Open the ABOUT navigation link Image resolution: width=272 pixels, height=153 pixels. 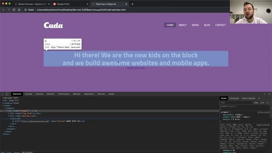click(x=183, y=25)
